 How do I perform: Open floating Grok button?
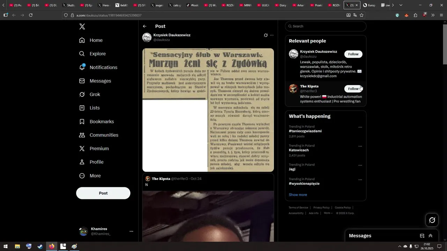pyautogui.click(x=432, y=220)
